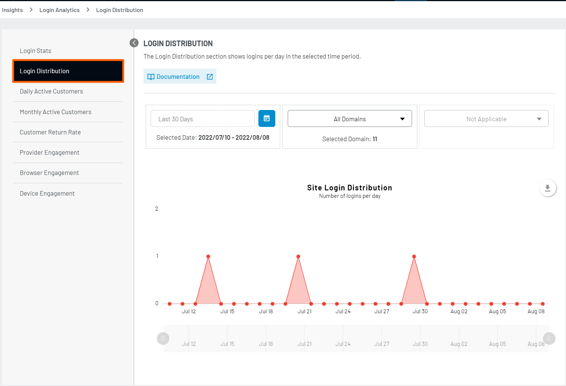Click the Jul 30 peak data point on chart

[414, 256]
